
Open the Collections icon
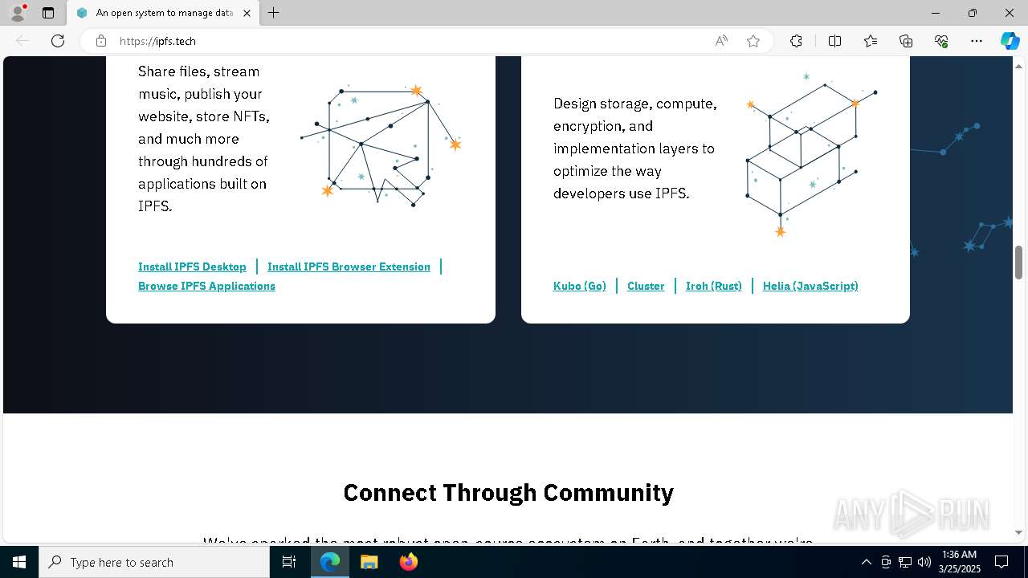pos(906,41)
